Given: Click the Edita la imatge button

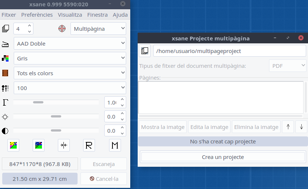Looking at the screenshot, I should pos(209,127).
